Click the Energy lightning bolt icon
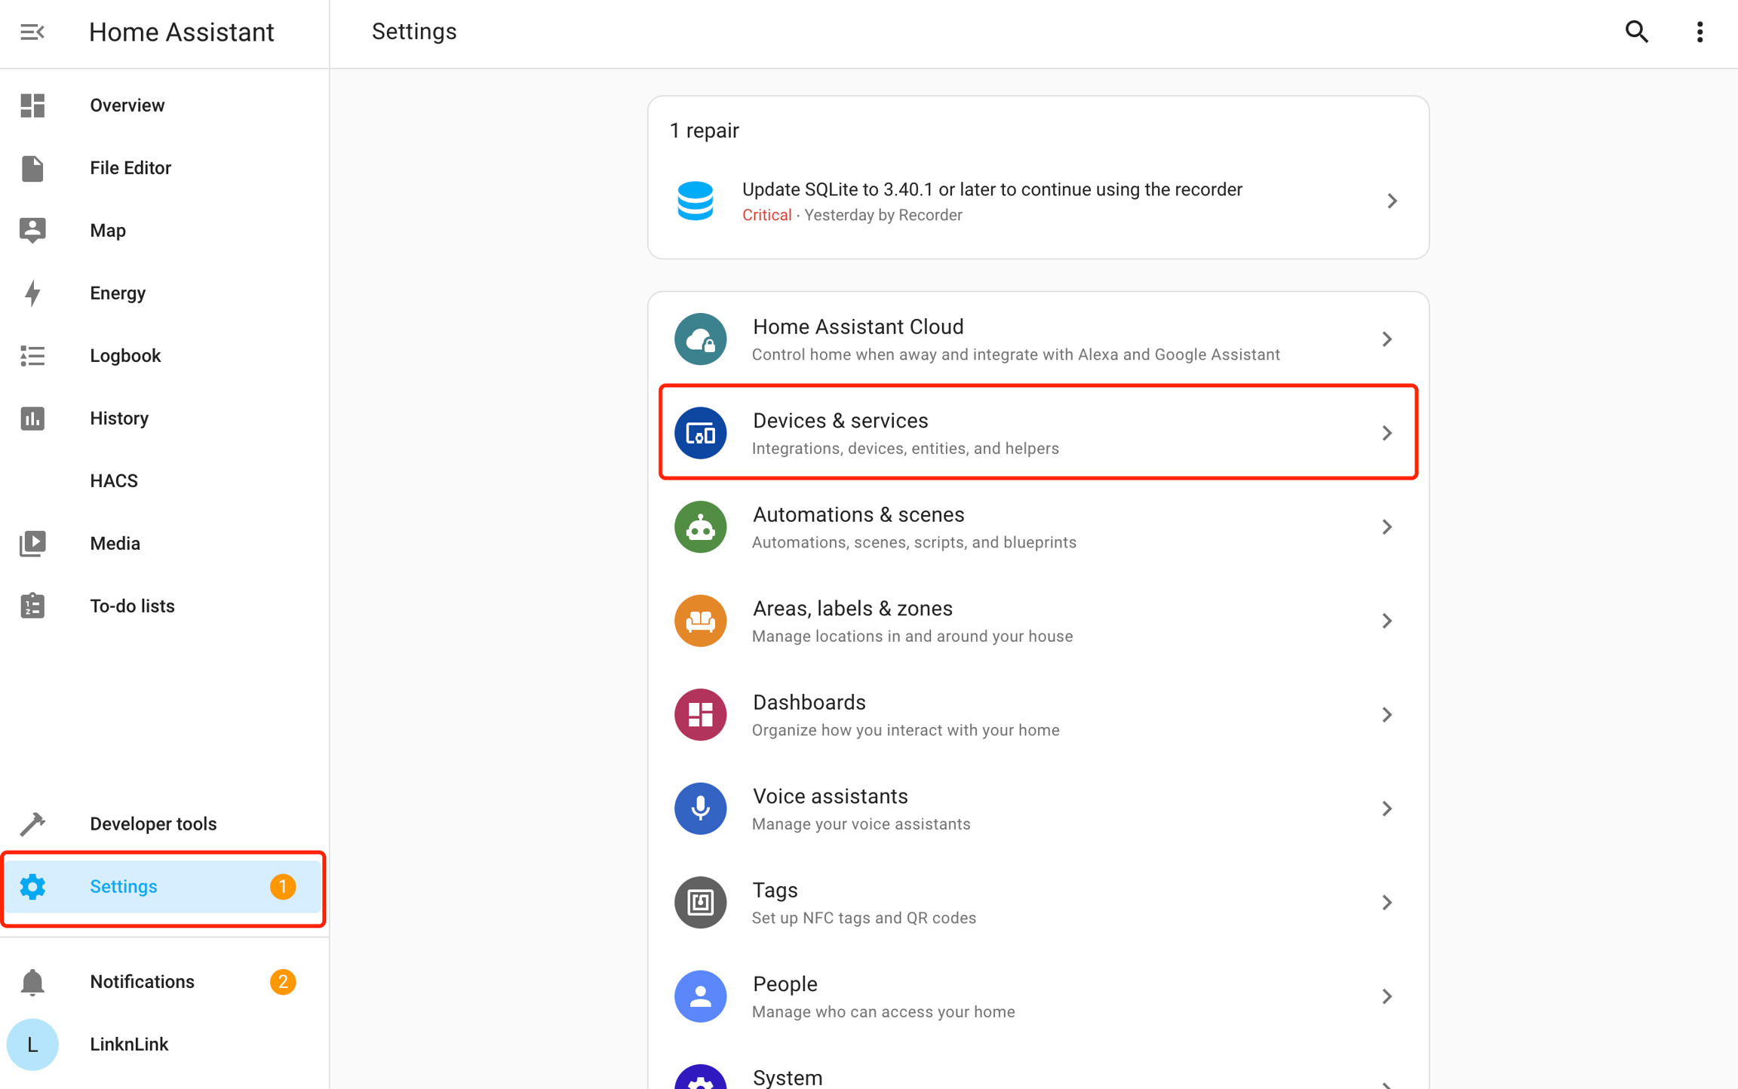 [32, 293]
